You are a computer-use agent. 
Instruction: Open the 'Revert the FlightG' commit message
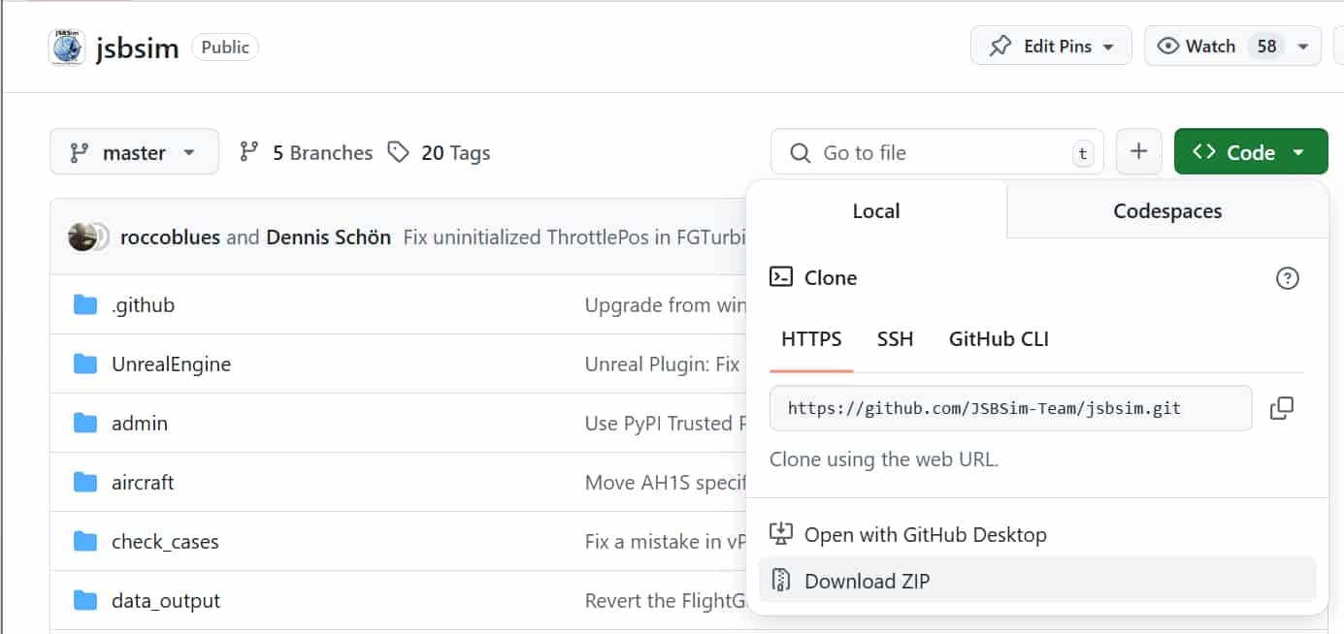click(x=665, y=601)
